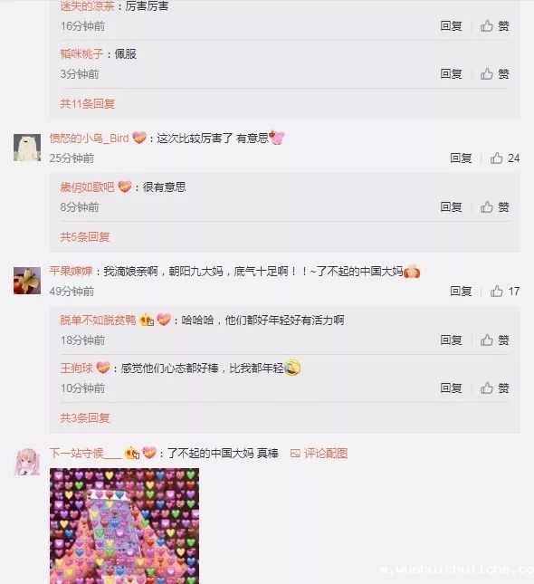Like the reply saying 佩服
This screenshot has height=584, width=534.
click(x=494, y=73)
